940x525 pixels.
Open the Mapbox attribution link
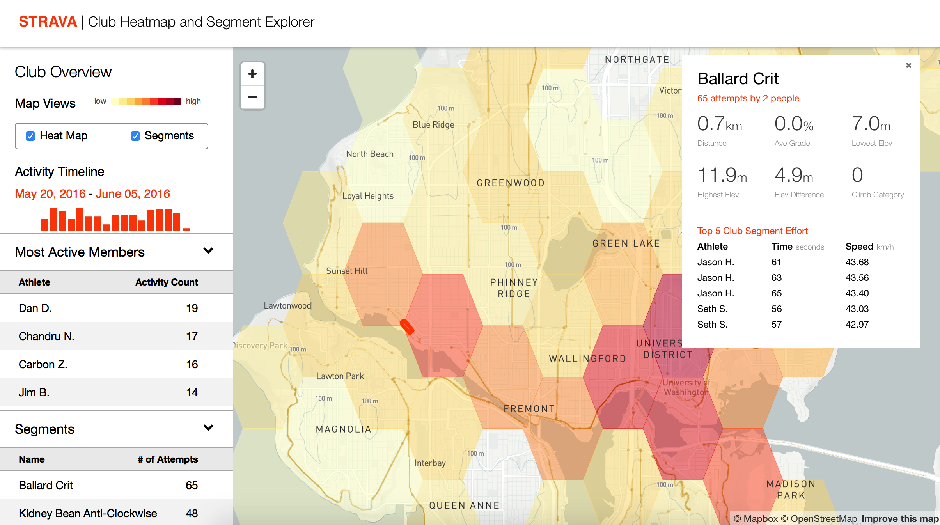coord(756,518)
